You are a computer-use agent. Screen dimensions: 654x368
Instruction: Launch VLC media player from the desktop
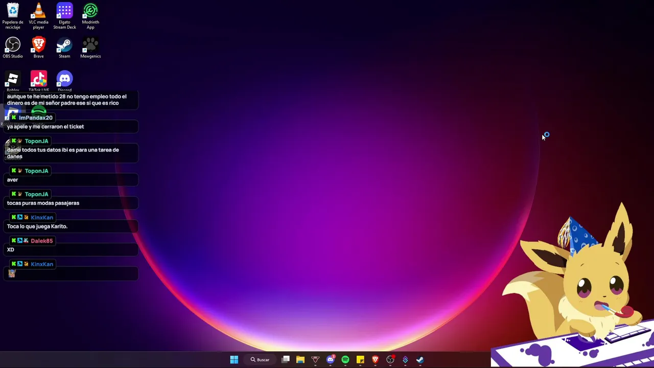pos(38,15)
